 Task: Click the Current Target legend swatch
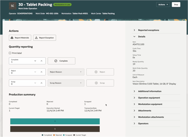pos(74,135)
